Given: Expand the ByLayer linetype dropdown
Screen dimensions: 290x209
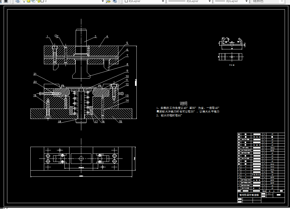Looking at the screenshot, I should [x=210, y=1].
